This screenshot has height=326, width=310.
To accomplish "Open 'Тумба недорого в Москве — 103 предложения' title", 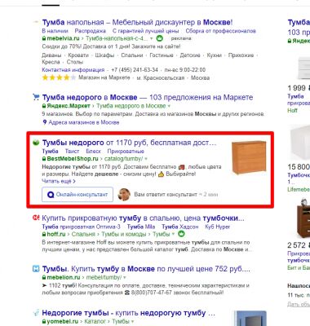I will tap(148, 97).
